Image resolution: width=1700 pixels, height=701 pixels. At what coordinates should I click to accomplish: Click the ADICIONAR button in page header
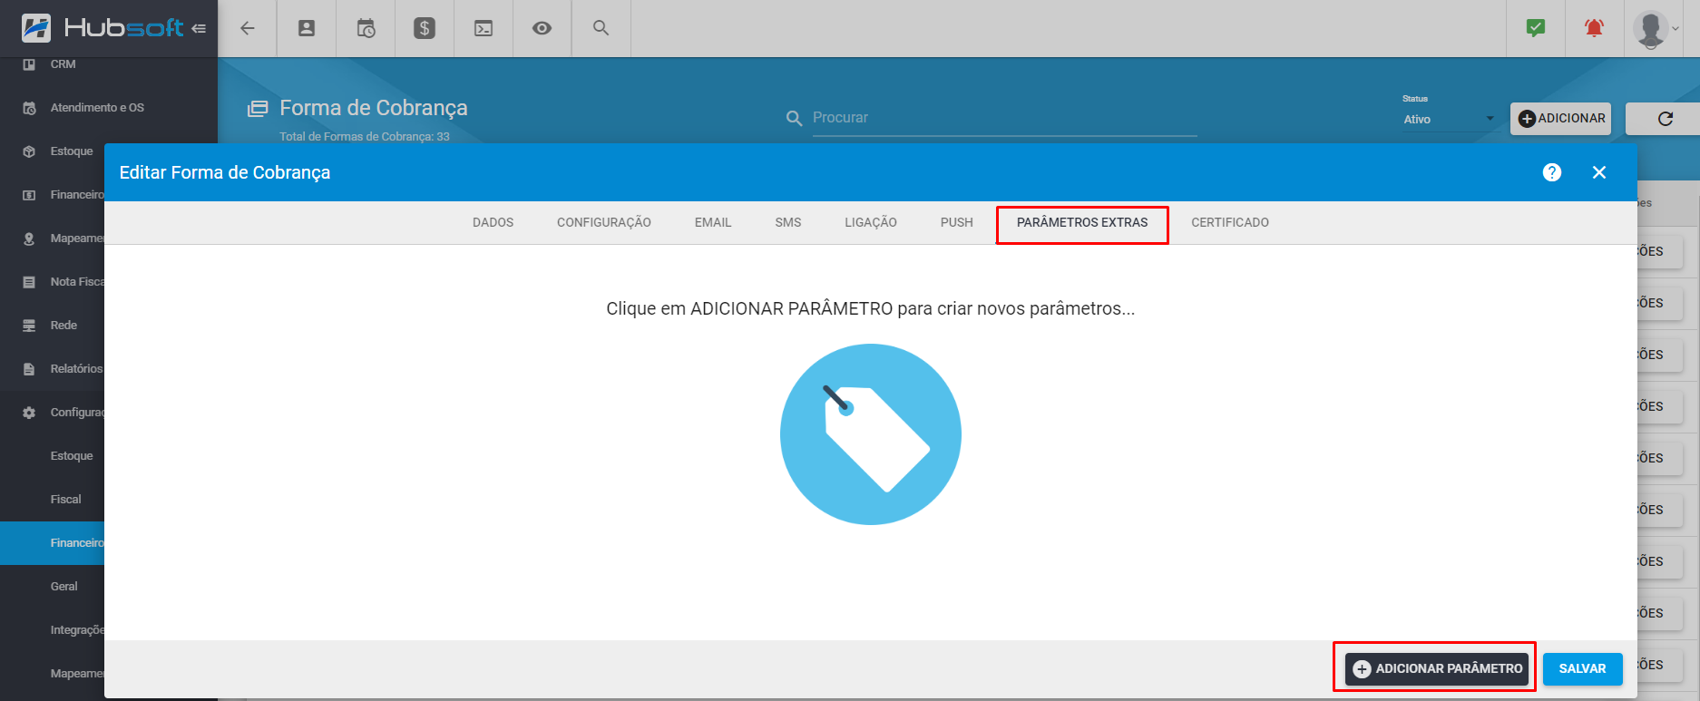[x=1560, y=119]
